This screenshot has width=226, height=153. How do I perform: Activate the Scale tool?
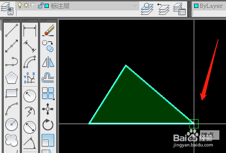(48, 140)
